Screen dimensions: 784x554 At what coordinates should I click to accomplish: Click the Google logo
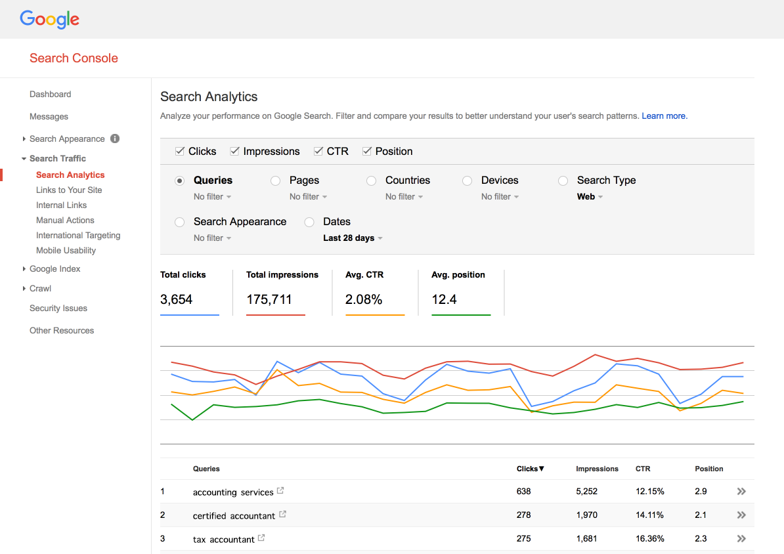pos(49,19)
